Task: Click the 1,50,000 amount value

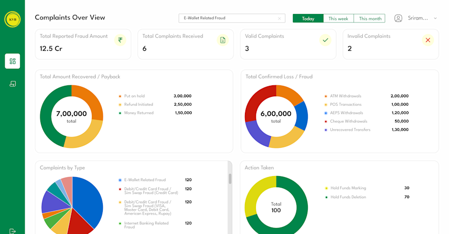Action: (x=183, y=113)
